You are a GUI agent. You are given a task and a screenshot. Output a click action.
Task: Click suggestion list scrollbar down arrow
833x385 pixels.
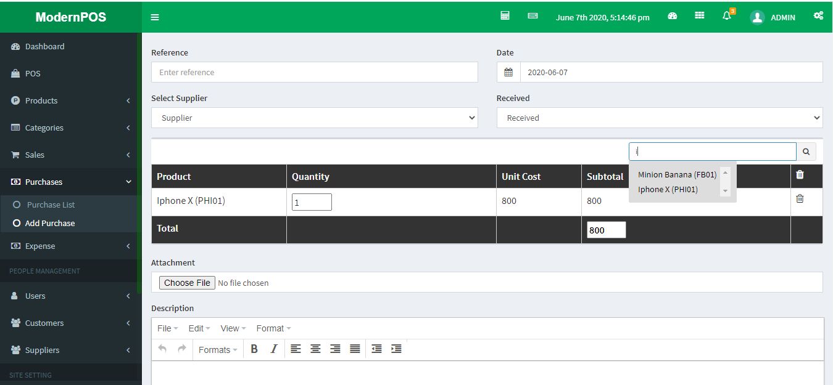pyautogui.click(x=725, y=191)
